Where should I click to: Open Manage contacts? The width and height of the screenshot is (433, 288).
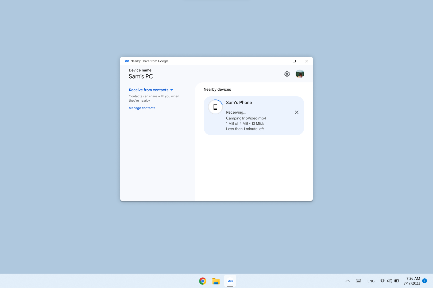[x=142, y=108]
